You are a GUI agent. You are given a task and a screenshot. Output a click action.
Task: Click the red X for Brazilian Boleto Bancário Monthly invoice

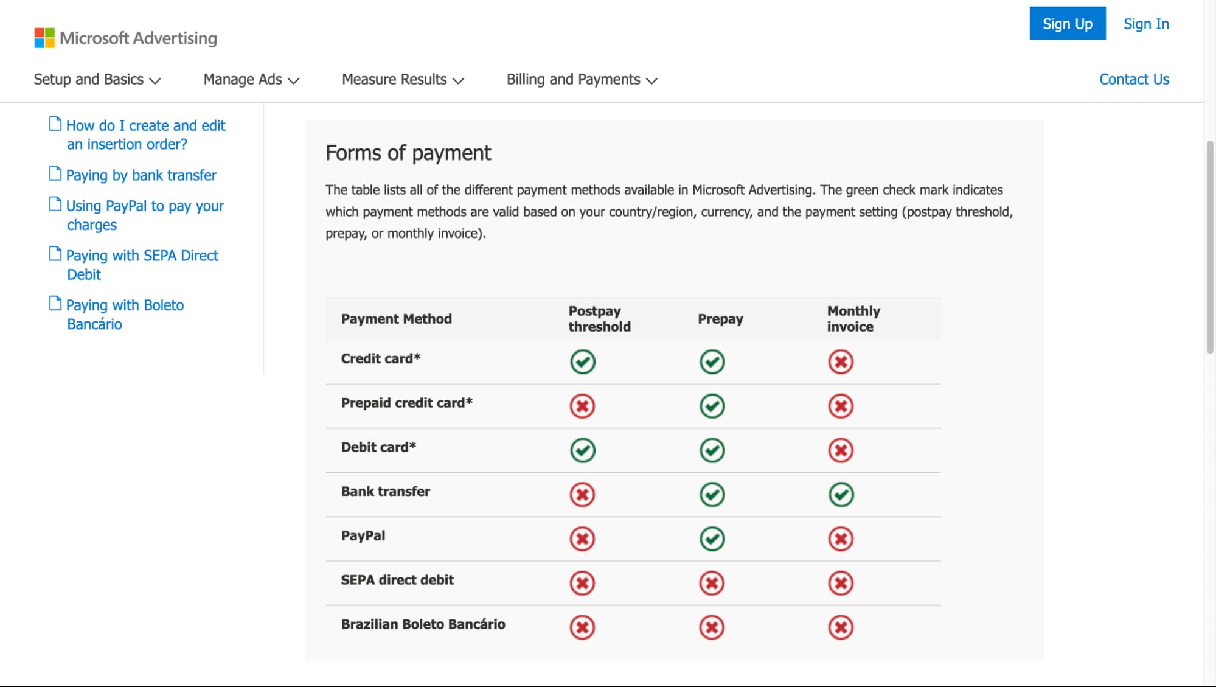point(841,627)
